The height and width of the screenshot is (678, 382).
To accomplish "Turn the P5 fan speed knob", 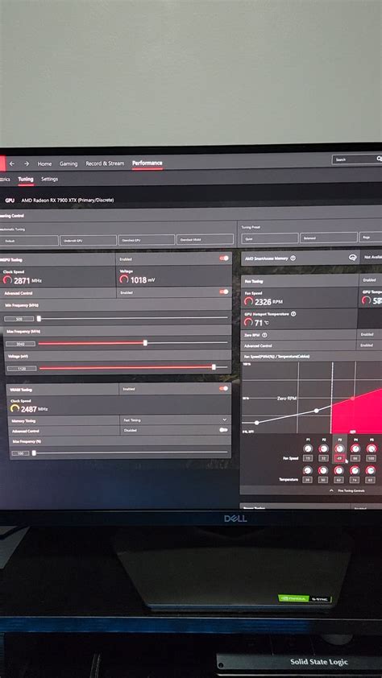I will pos(371,449).
